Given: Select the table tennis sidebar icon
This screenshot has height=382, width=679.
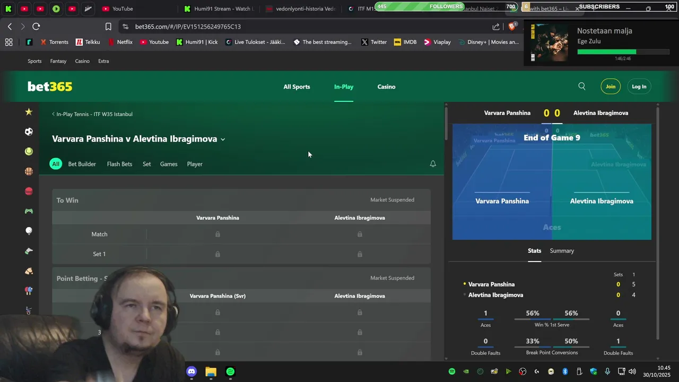Looking at the screenshot, I should (x=29, y=291).
